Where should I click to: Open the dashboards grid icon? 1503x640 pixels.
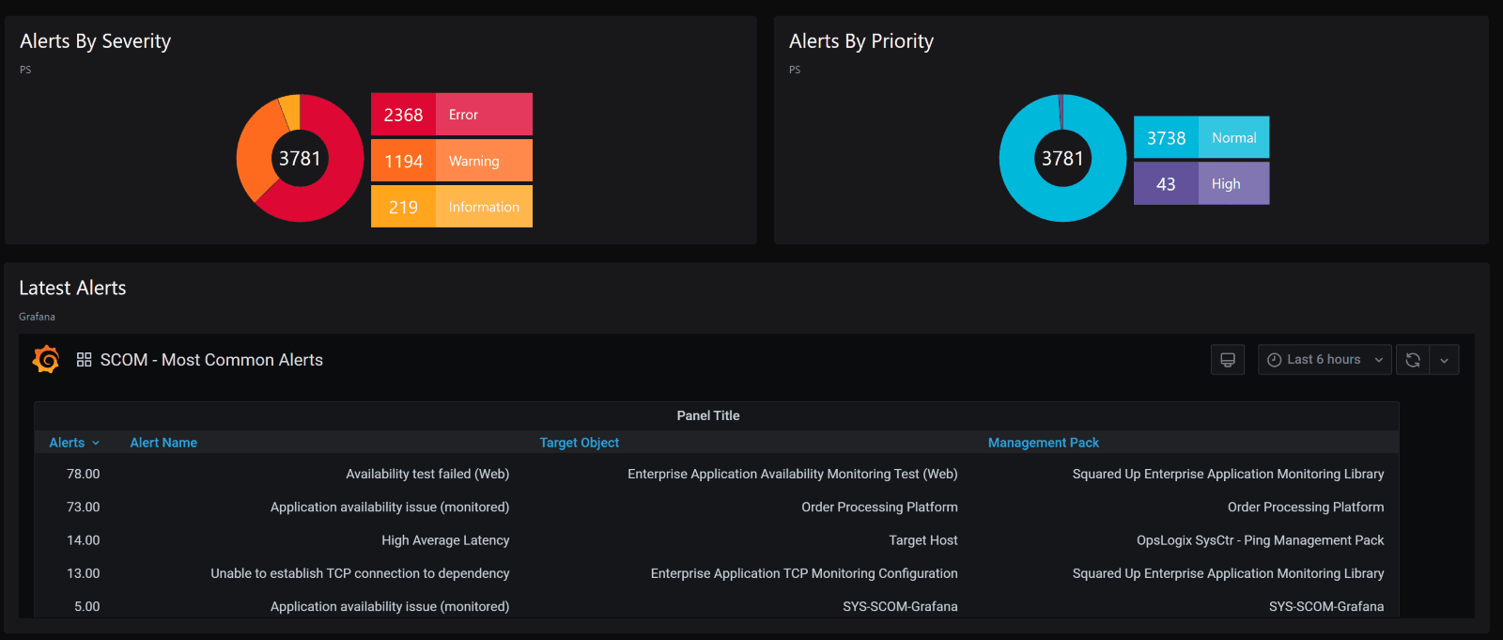tap(84, 360)
